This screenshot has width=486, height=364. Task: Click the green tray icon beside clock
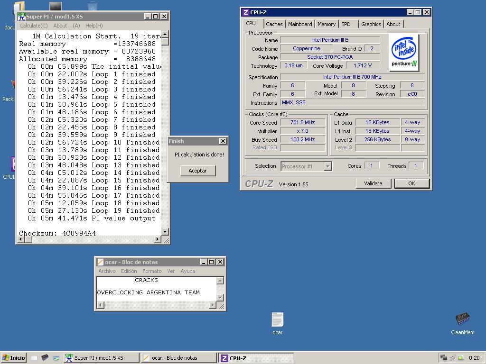[461, 358]
